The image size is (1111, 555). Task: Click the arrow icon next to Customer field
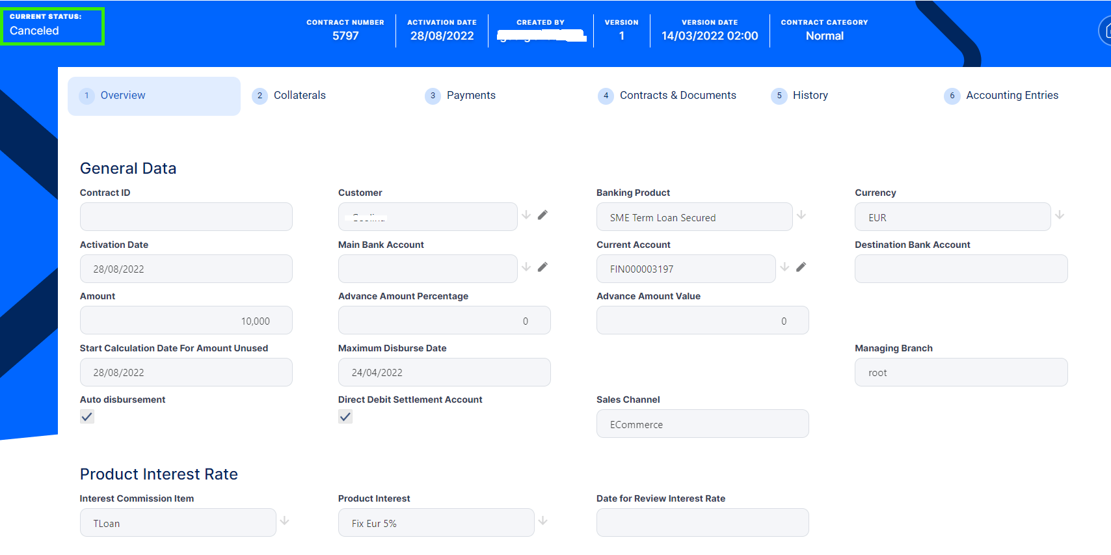click(x=526, y=215)
